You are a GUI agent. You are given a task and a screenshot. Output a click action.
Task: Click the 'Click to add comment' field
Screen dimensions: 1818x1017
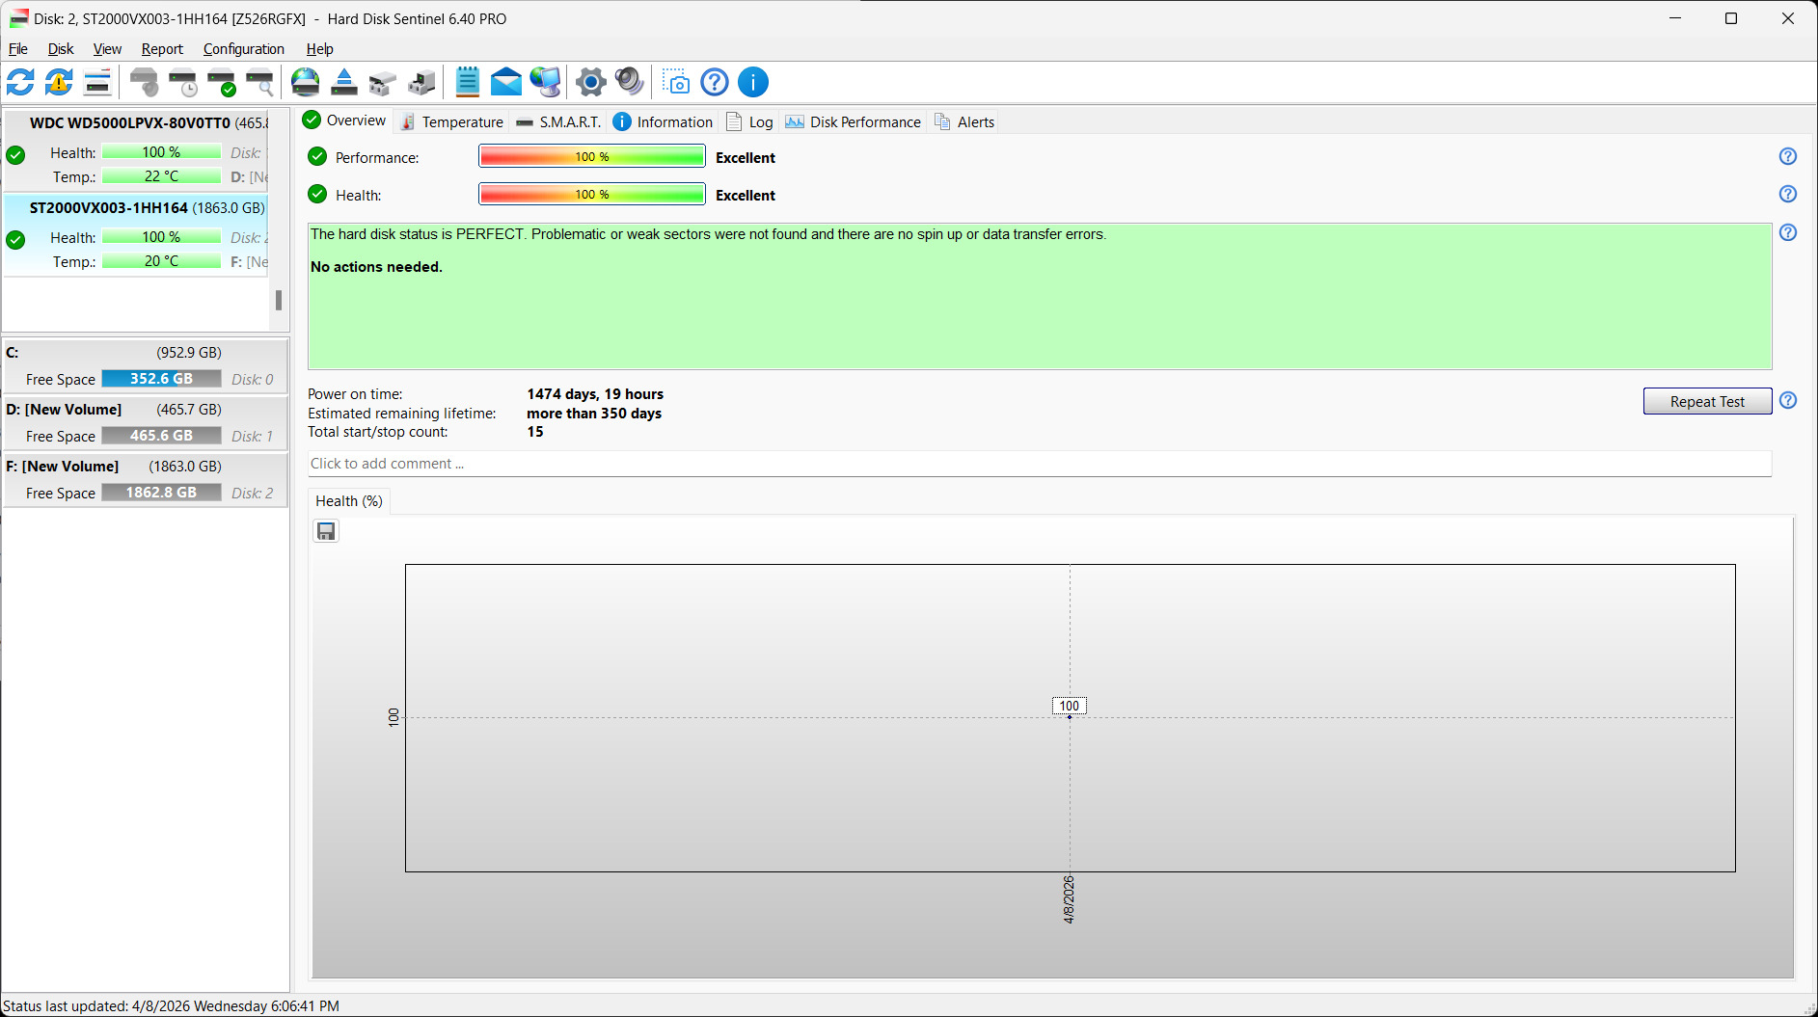tap(1040, 464)
